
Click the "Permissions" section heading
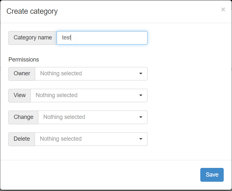click(x=24, y=60)
